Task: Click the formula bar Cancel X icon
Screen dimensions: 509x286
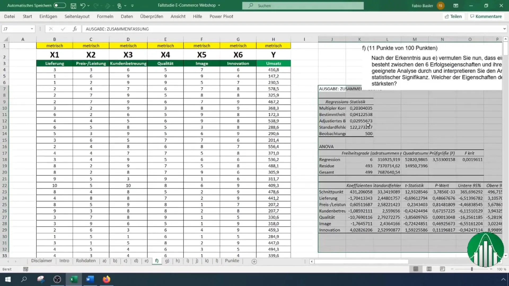Action: [51, 29]
